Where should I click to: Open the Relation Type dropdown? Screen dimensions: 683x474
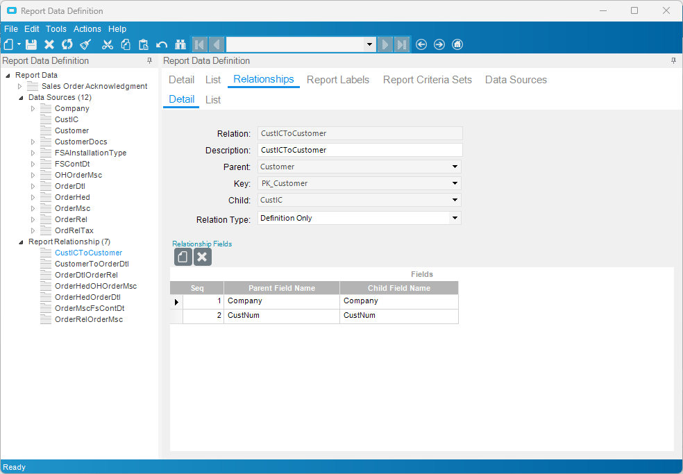[x=455, y=218]
